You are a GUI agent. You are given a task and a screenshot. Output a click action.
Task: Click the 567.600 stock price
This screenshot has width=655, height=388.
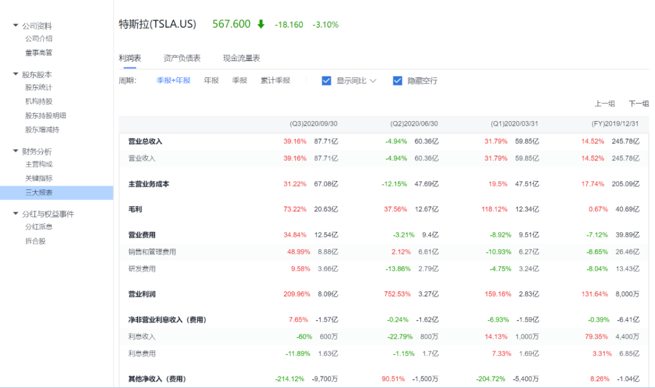(x=232, y=24)
